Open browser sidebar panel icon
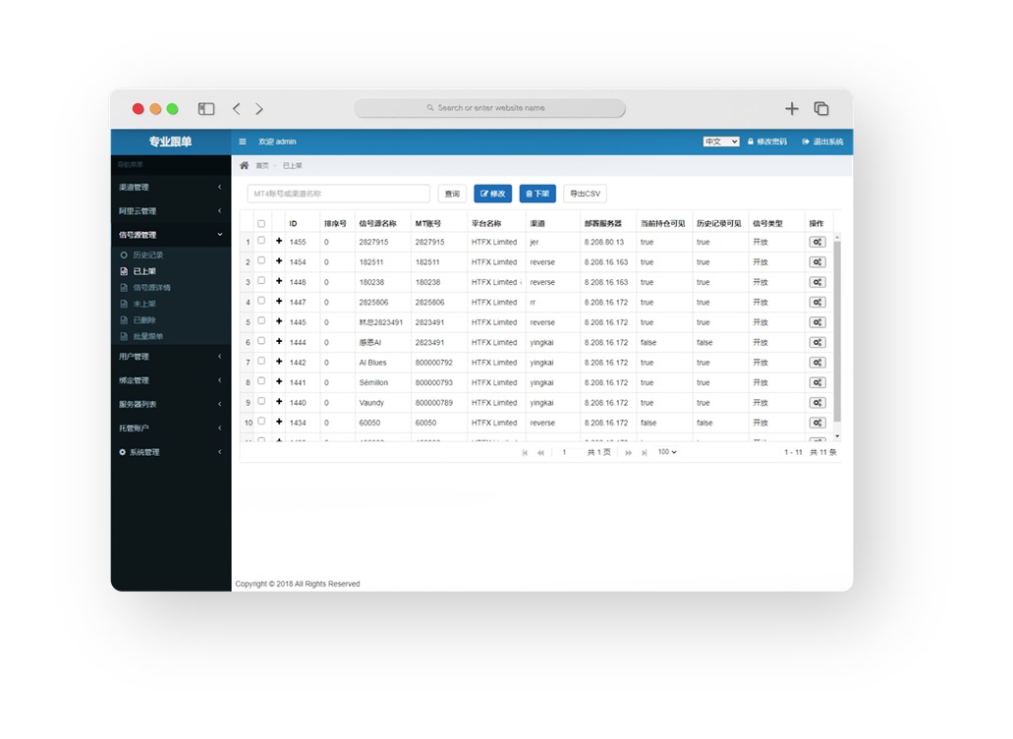Image resolution: width=1013 pixels, height=739 pixels. 206,108
